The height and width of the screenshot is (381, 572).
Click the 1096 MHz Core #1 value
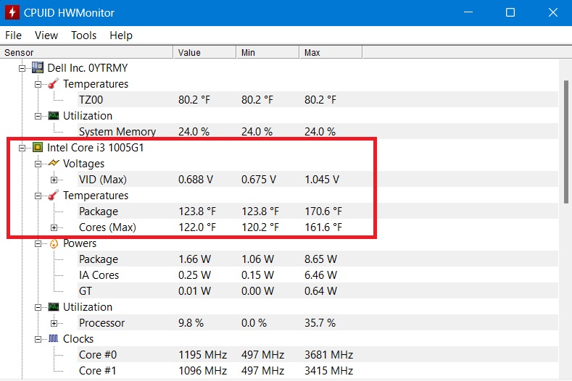pyautogui.click(x=202, y=371)
